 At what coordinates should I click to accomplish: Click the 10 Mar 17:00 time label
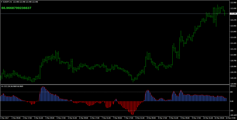pyautogui.click(x=231, y=118)
